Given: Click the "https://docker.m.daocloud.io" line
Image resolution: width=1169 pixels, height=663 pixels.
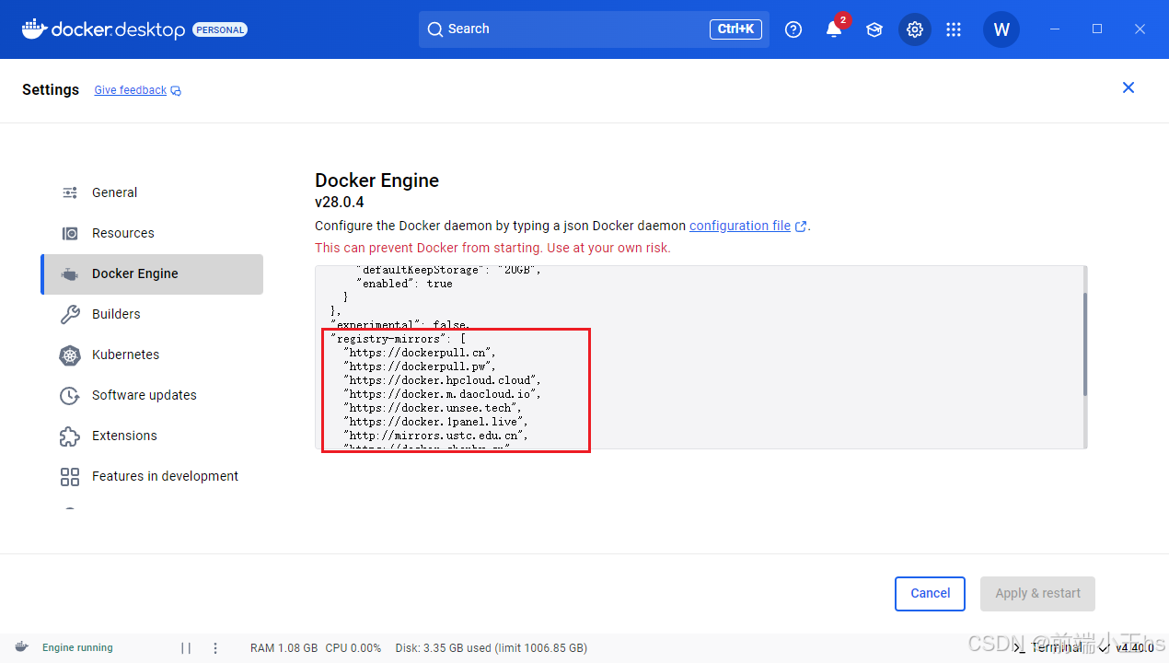Looking at the screenshot, I should (x=443, y=394).
